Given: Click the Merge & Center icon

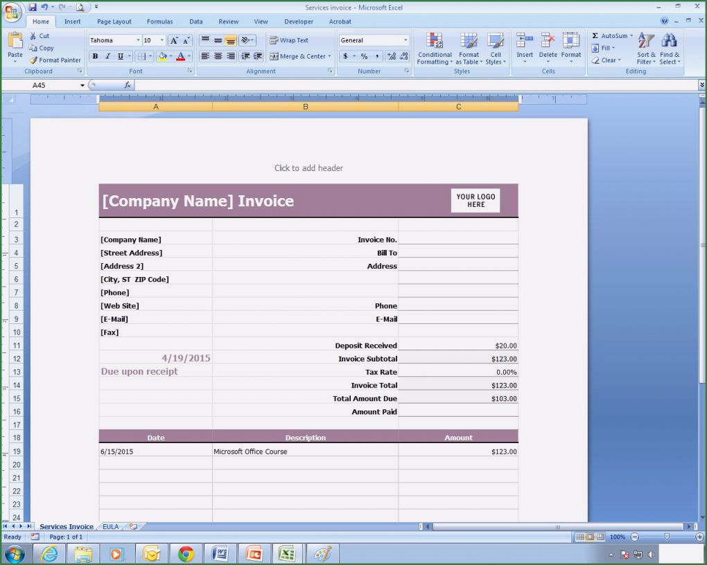Looking at the screenshot, I should (x=301, y=57).
